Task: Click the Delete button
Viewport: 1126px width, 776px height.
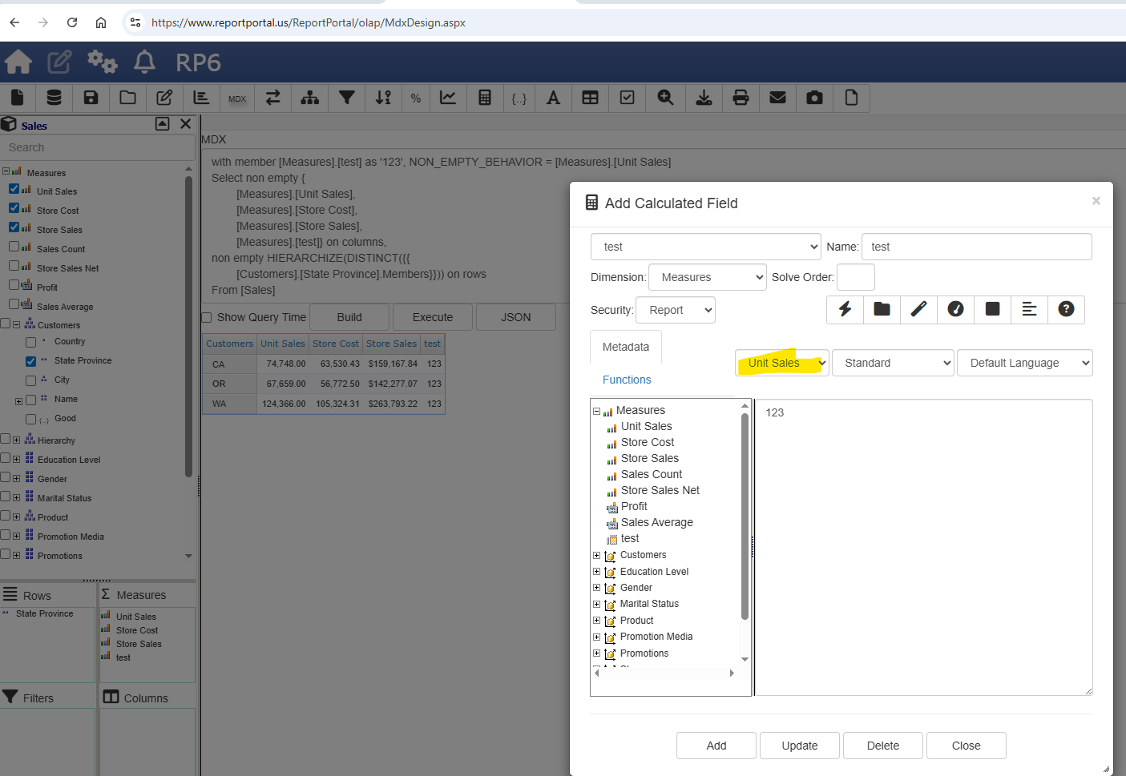Action: [883, 746]
